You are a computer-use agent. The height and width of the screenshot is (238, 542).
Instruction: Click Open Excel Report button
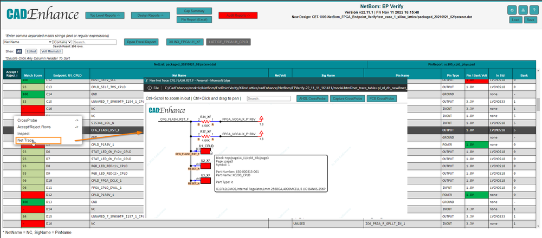coord(141,42)
